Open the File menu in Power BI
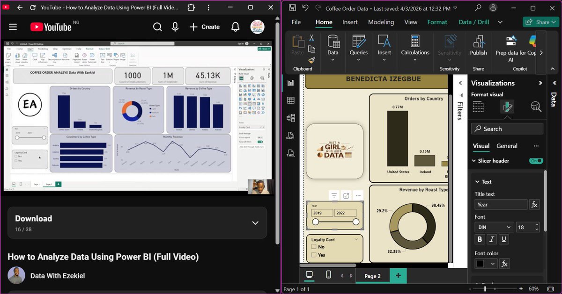This screenshot has height=294, width=562. click(x=296, y=22)
